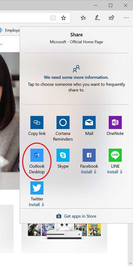Tap the people icon to choose contacts

click(76, 69)
